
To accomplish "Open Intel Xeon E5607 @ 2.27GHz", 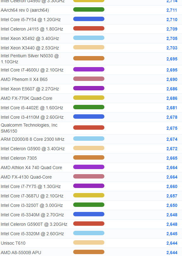I will click(x=30, y=89).
